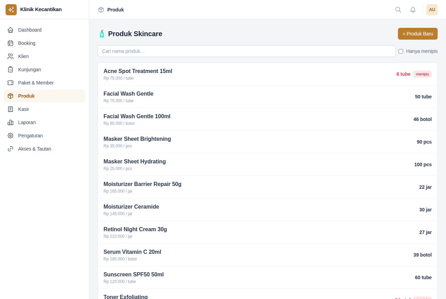Open the Kasir receipt icon
Screen dimensions: 446x299
pyautogui.click(x=10, y=109)
